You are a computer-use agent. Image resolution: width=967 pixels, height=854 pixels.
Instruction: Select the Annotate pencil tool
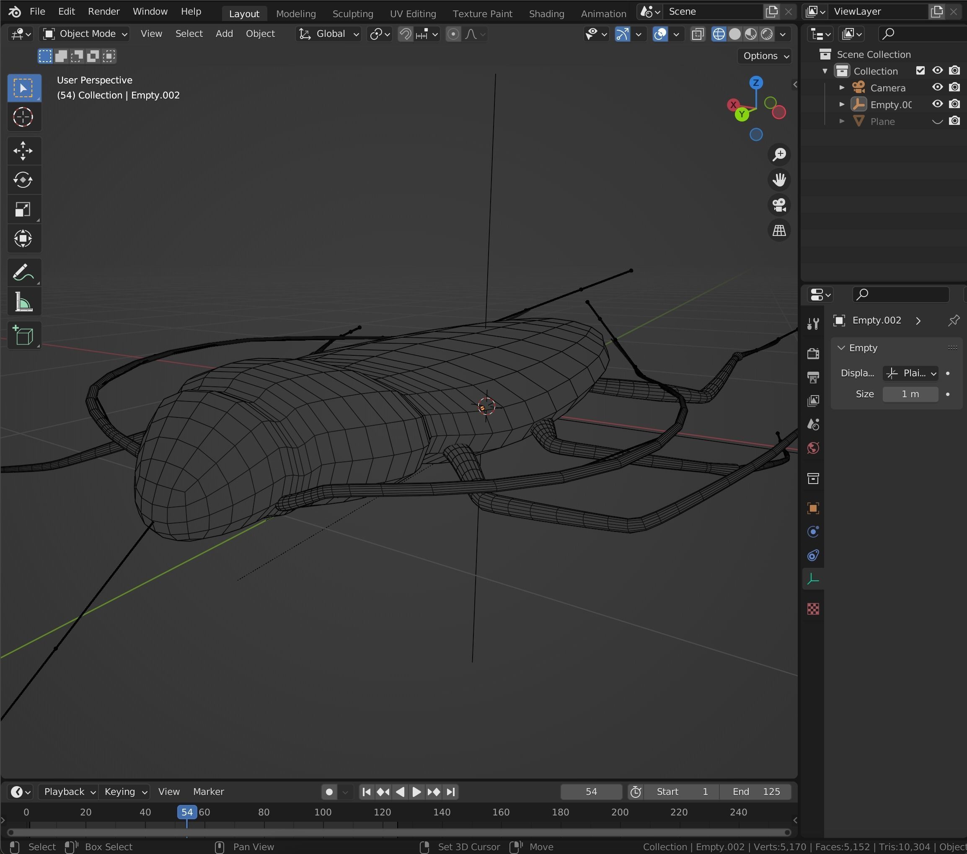tap(23, 272)
